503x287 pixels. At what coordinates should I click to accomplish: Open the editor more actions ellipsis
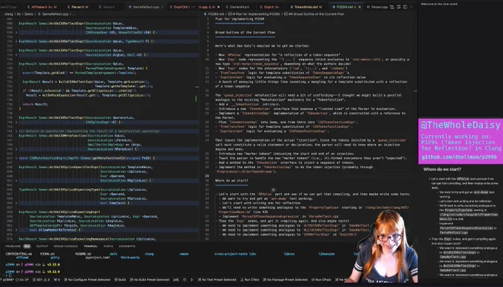412,7
